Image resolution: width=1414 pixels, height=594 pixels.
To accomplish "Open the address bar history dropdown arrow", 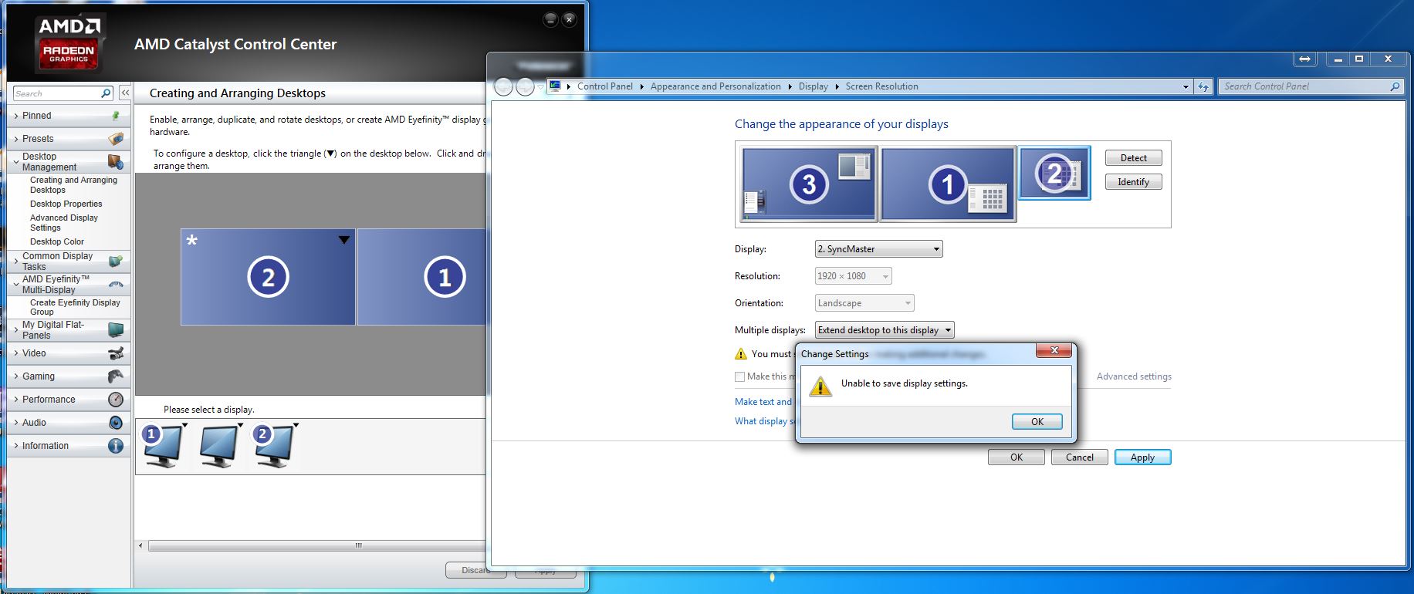I will tap(1186, 86).
